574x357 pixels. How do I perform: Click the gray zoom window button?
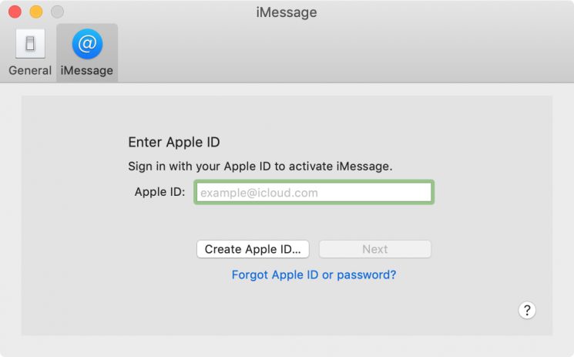(57, 12)
